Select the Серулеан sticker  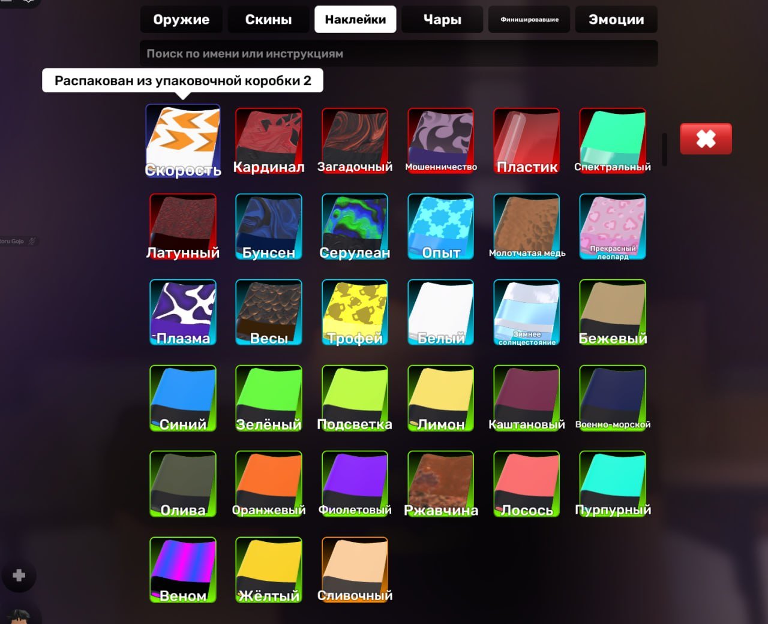(355, 227)
